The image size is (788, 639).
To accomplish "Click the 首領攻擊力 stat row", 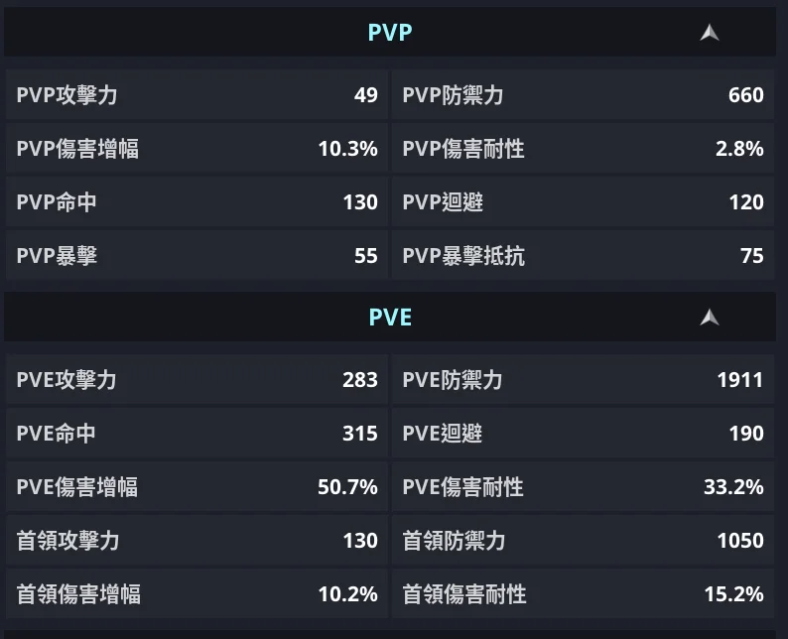I will tap(197, 541).
